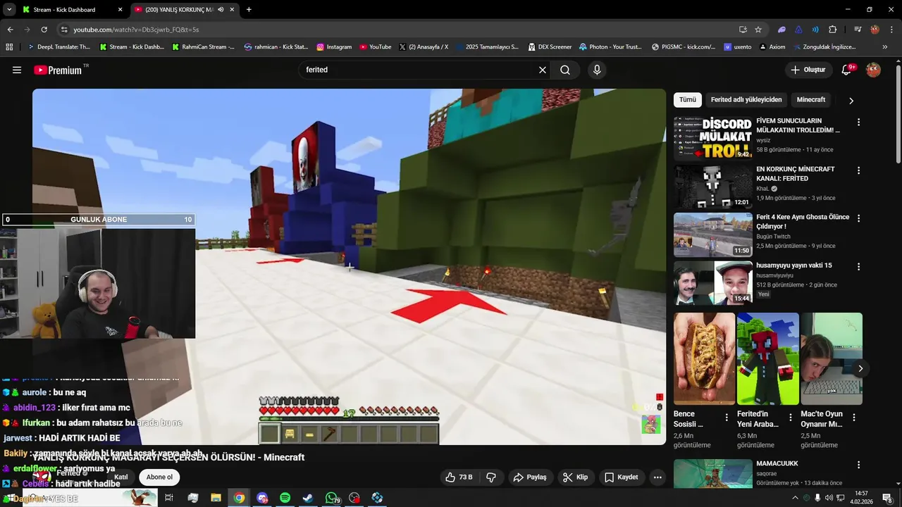
Task: Clear the 'ferited' search text
Action: [543, 70]
